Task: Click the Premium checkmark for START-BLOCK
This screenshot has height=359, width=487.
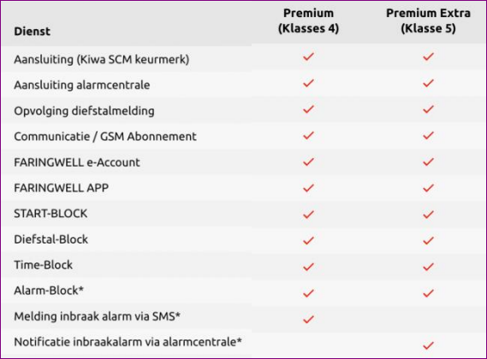Action: 308,215
